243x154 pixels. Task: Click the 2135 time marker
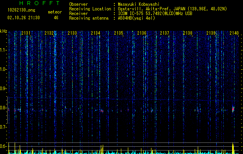pos(119,33)
